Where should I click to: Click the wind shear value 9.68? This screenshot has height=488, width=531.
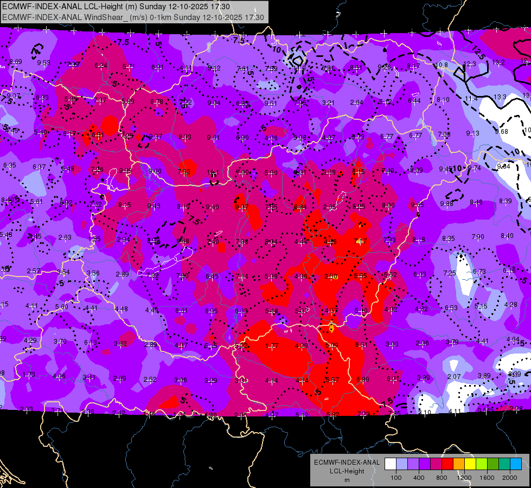click(502, 131)
